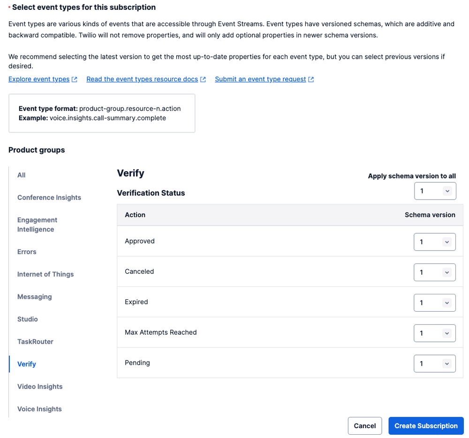Click external-link icon on event type request link

click(x=310, y=79)
